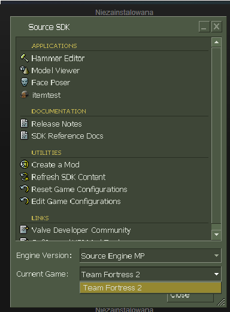230x312 pixels.
Task: Visit Valve Developer Community link
Action: click(x=81, y=230)
